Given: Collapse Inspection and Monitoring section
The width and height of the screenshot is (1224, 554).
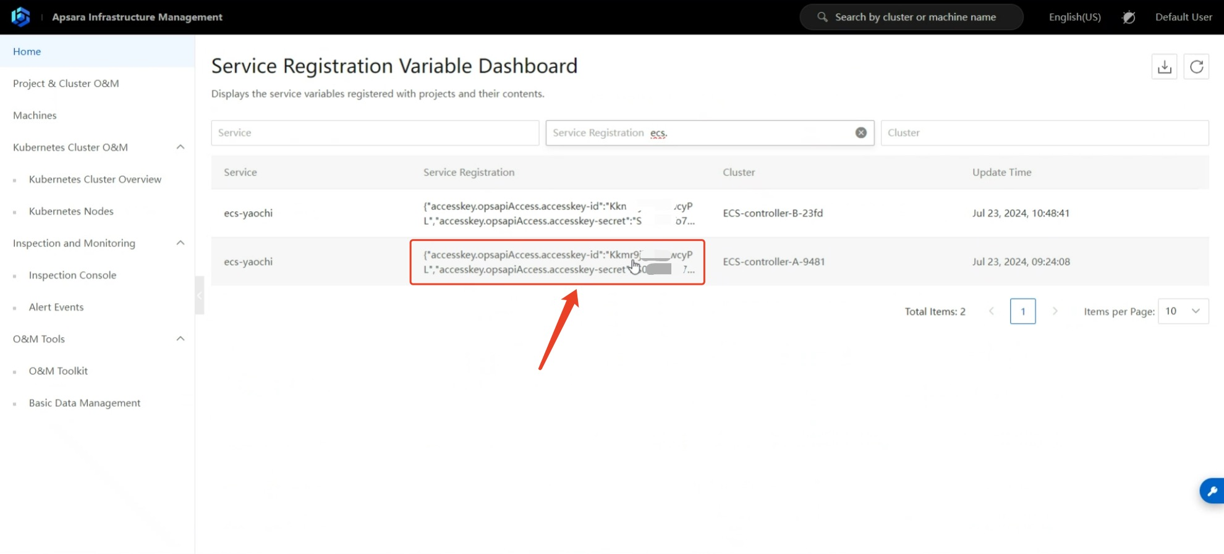Looking at the screenshot, I should 181,243.
